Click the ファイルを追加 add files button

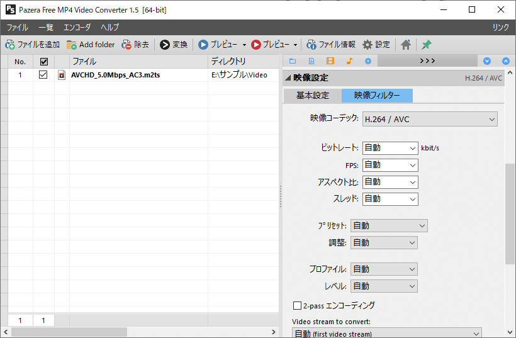tap(32, 45)
